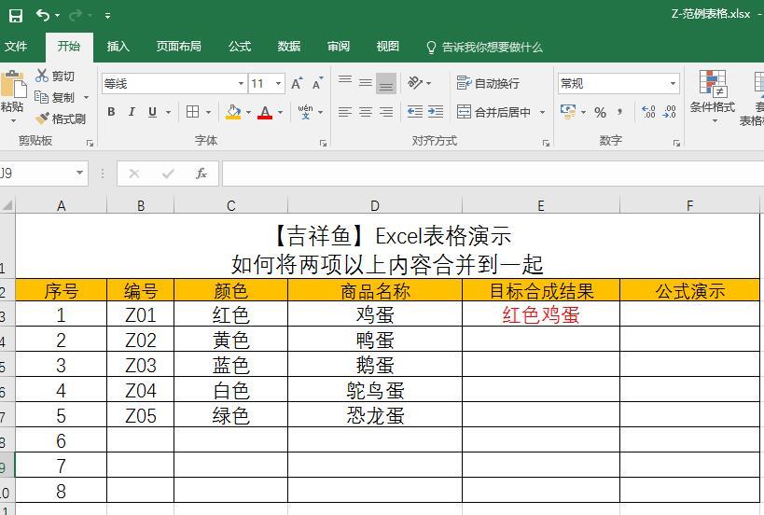Open underline style dropdown arrow

pyautogui.click(x=169, y=113)
